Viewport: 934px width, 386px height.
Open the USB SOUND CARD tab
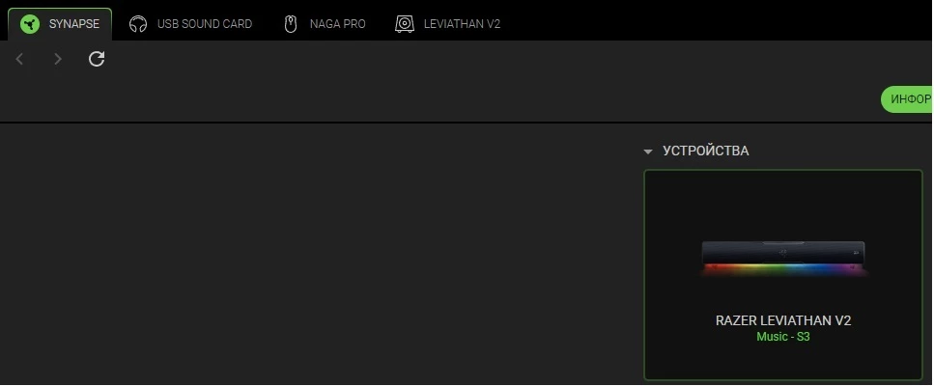[190, 24]
